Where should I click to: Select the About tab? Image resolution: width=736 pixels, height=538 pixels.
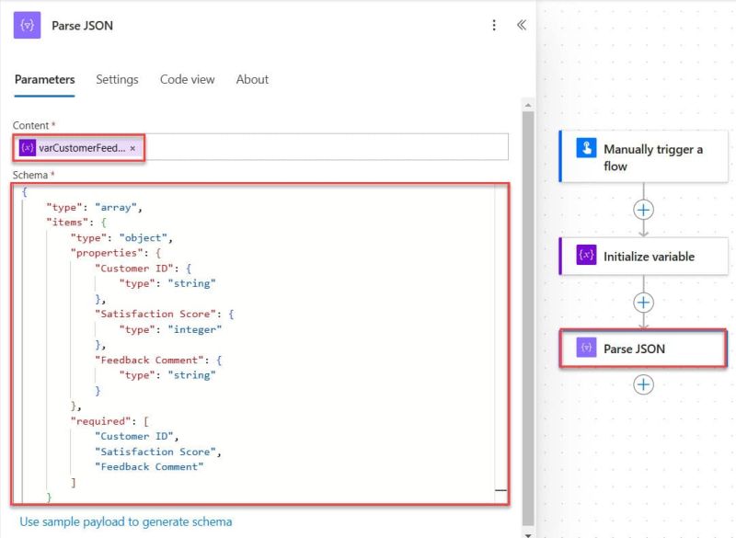point(252,80)
